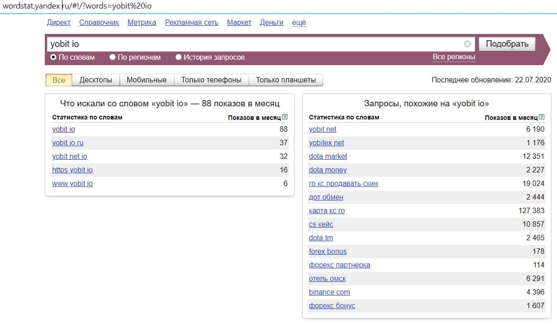Select the 'История запросов' radio option
The width and height of the screenshot is (557, 324).
pyautogui.click(x=179, y=57)
